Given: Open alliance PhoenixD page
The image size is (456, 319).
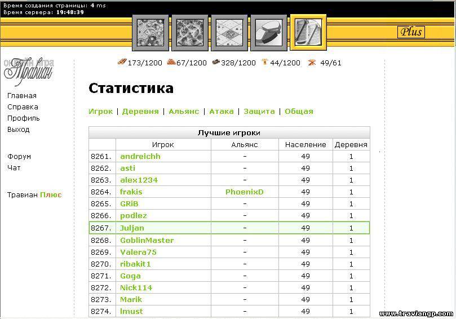Looking at the screenshot, I should click(x=245, y=192).
